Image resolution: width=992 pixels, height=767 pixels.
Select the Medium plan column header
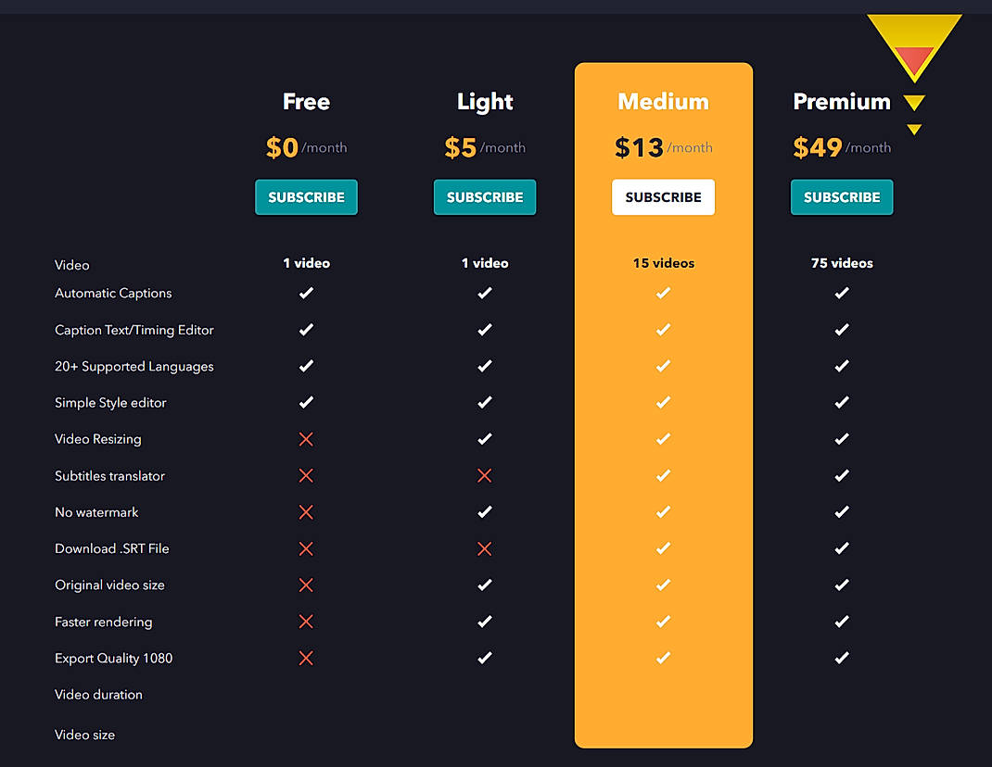point(663,101)
